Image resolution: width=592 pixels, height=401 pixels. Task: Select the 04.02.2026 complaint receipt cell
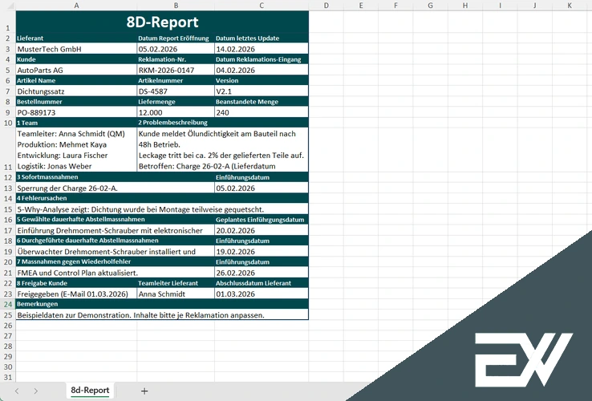pos(262,70)
